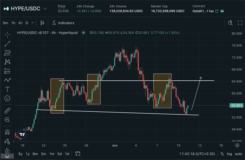Select the trend line drawing tool

[x=7, y=44]
